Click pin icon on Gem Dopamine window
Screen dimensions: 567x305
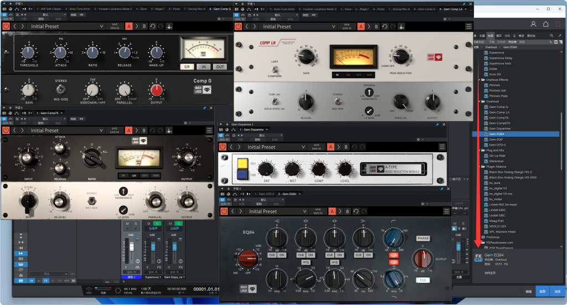[437, 125]
